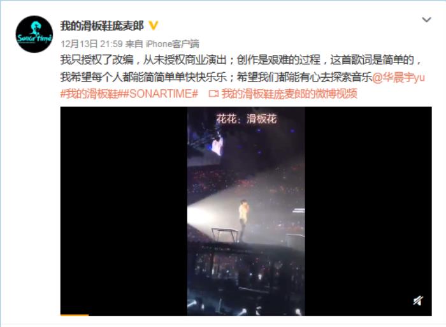Click the yellow verified V badge
This screenshot has height=327, width=446.
(x=154, y=26)
